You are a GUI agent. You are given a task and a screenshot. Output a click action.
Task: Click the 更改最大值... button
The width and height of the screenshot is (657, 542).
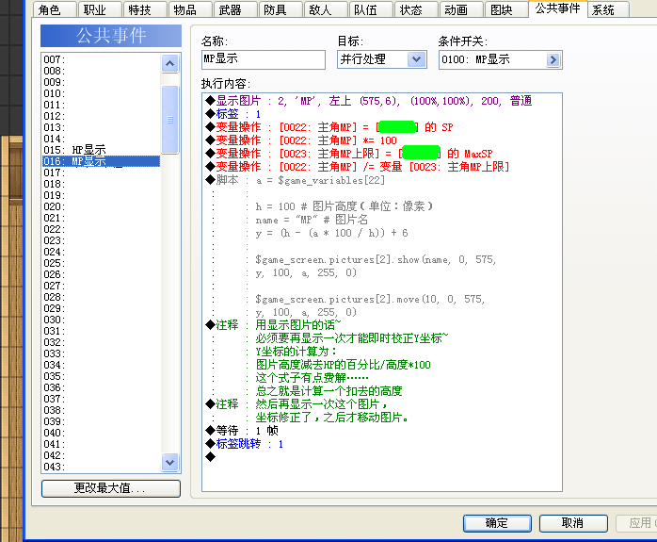click(x=111, y=488)
